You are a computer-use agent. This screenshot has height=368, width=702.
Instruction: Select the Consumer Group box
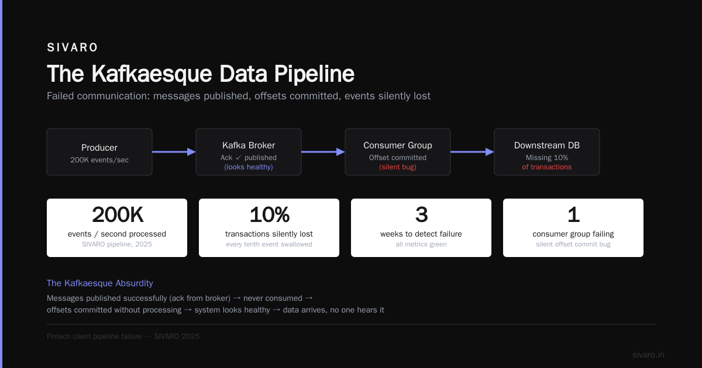tap(398, 152)
